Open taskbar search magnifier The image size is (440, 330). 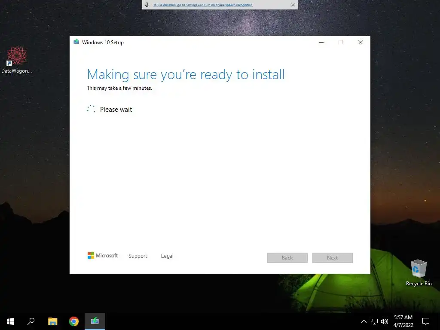tap(31, 321)
